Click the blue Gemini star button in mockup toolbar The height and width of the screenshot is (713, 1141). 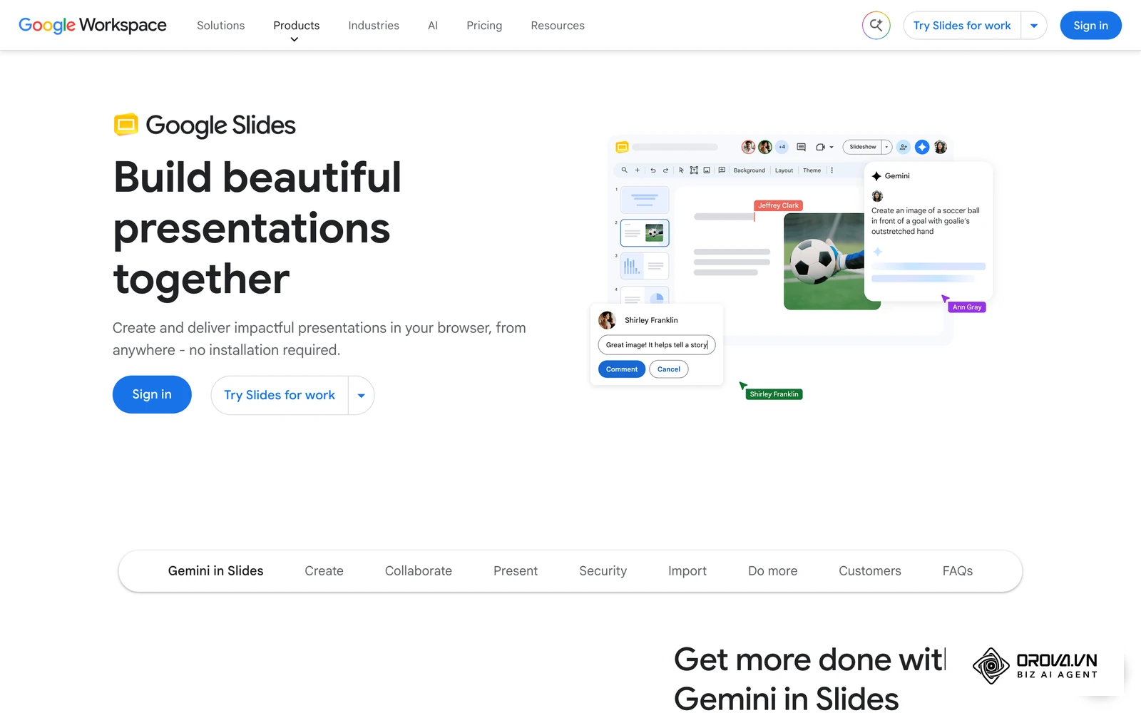click(x=922, y=147)
